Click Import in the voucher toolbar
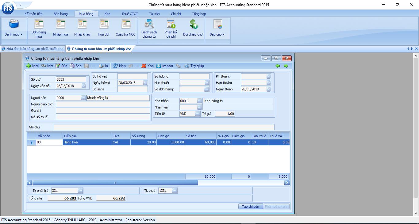419x224 pixels. click(x=165, y=66)
